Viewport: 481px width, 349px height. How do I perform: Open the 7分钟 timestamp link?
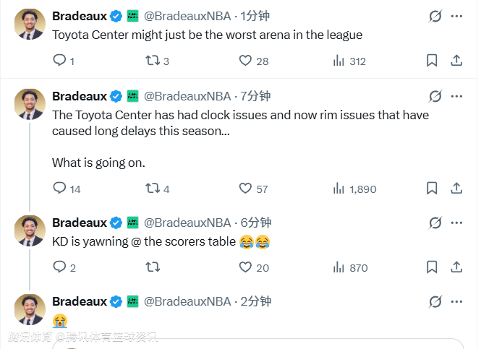[x=256, y=96]
